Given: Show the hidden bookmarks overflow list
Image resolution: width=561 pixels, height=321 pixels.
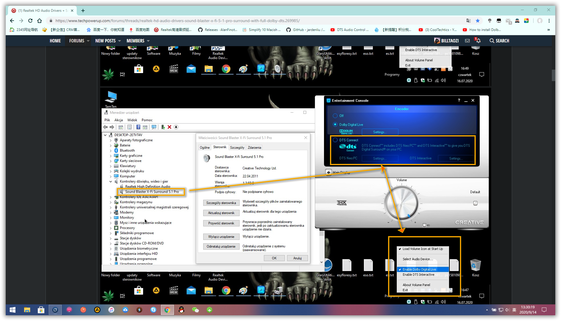Looking at the screenshot, I should point(548,30).
